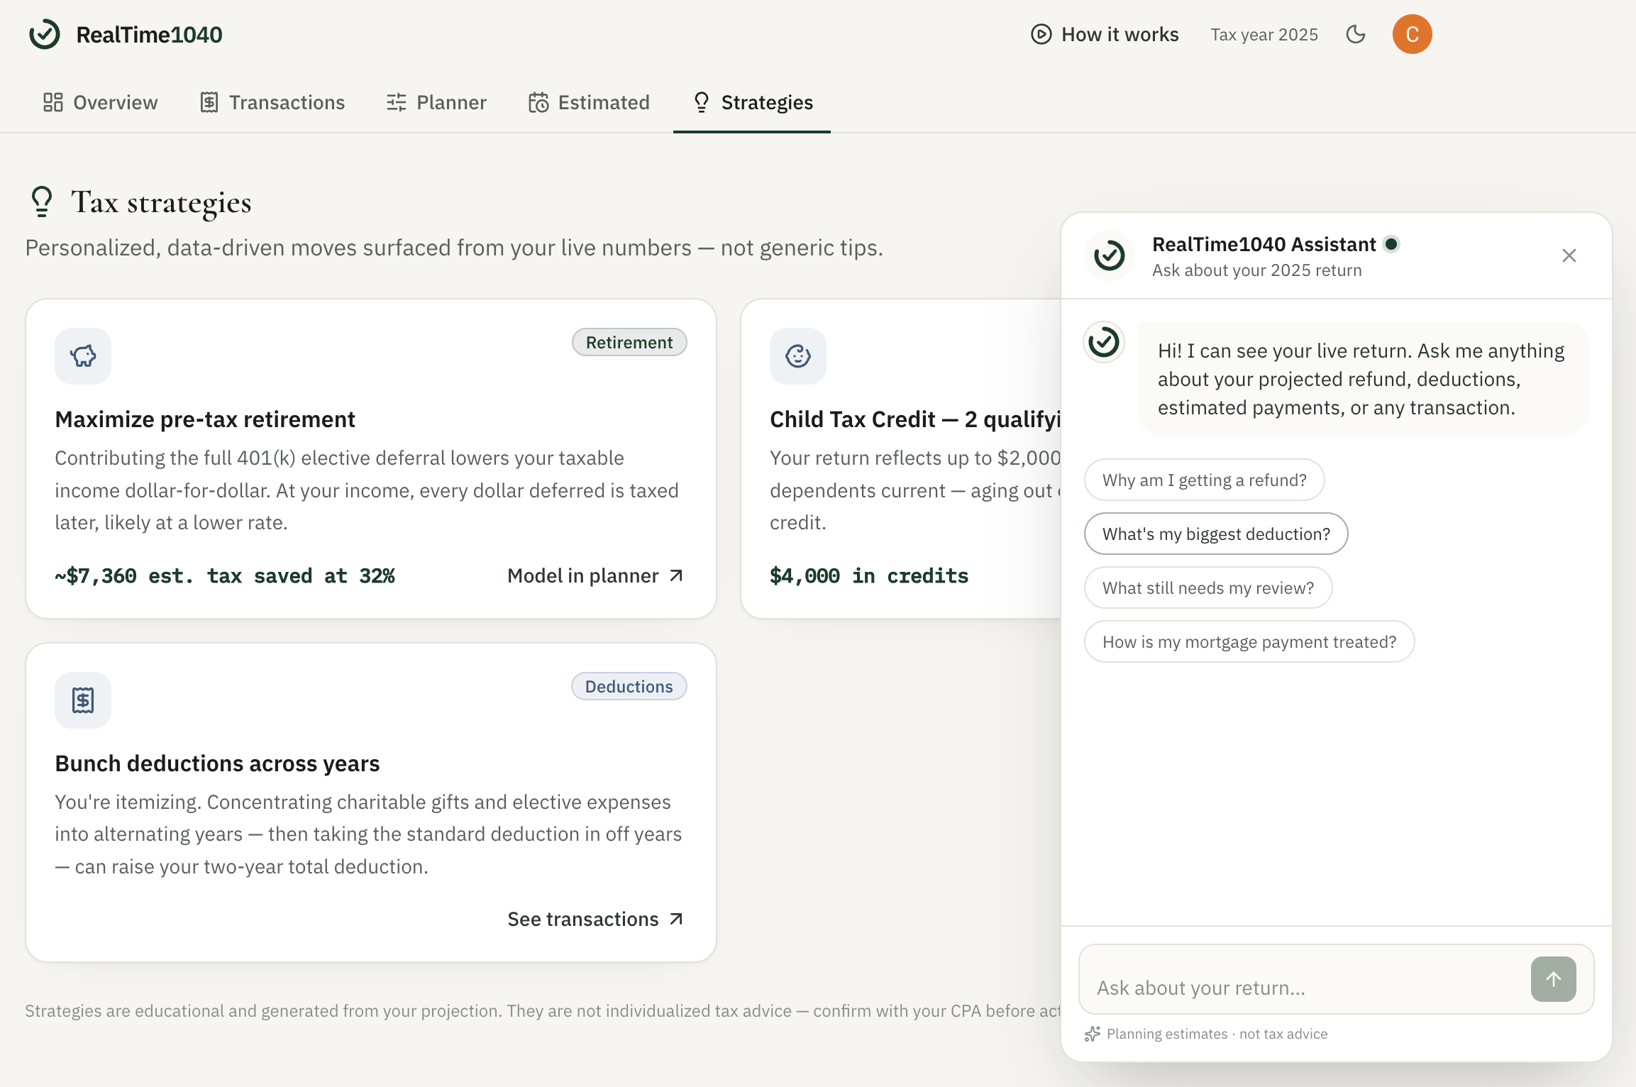The height and width of the screenshot is (1087, 1636).
Task: Open the orange C user avatar
Action: click(1412, 34)
